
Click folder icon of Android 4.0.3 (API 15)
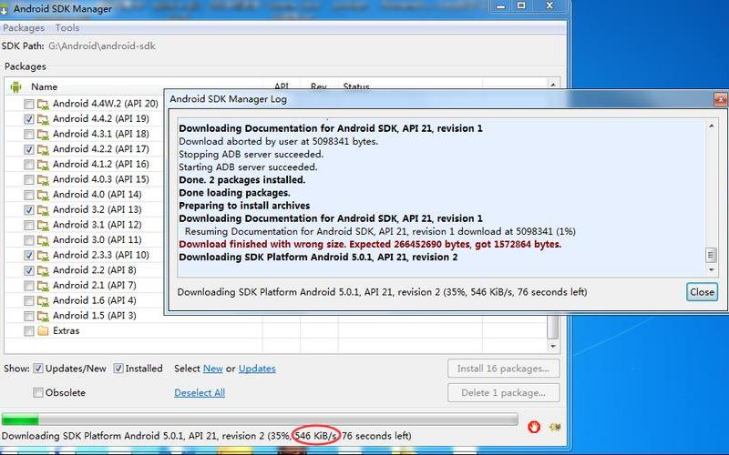coord(43,179)
